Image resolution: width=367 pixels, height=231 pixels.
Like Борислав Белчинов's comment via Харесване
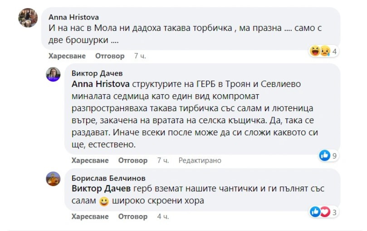point(90,217)
